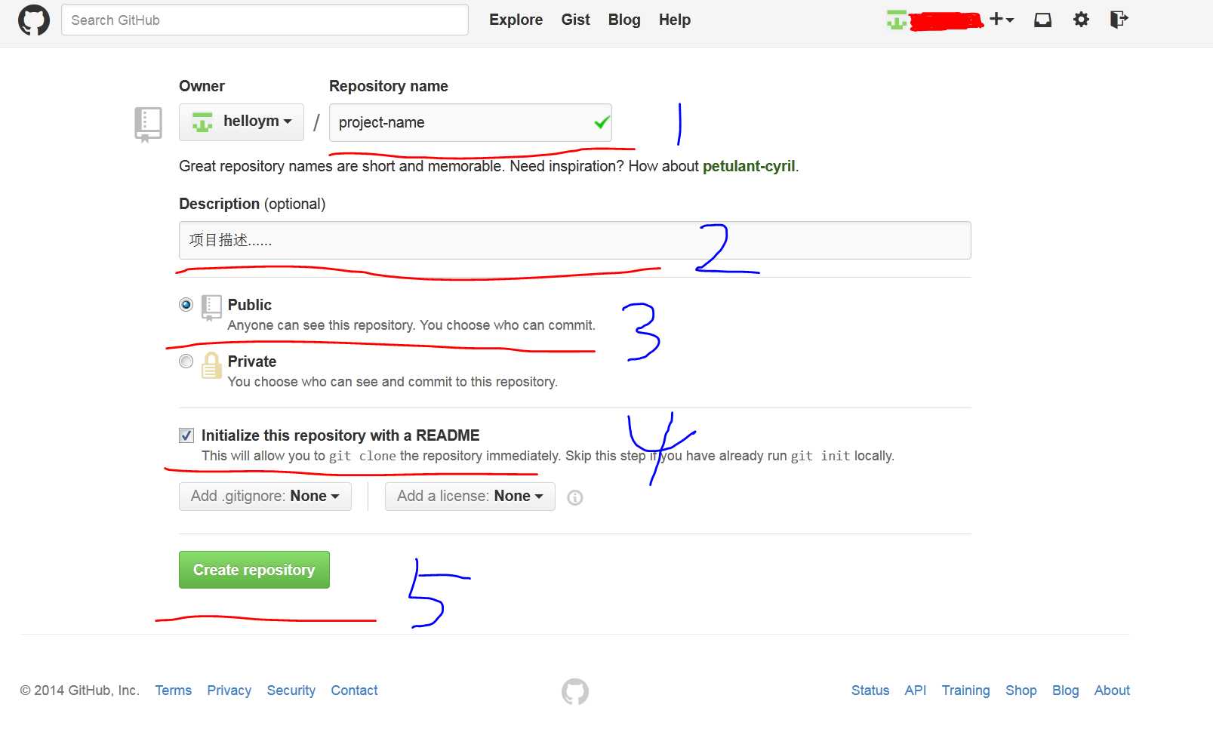Focus the Search GitHub field
The width and height of the screenshot is (1213, 732).
(x=265, y=20)
